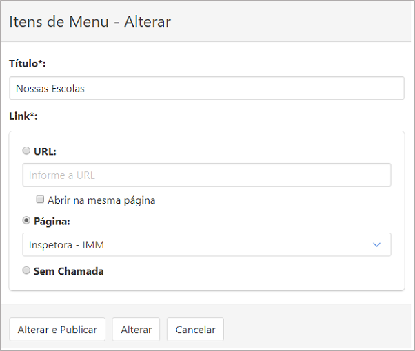Select the Página radio button

[26, 220]
